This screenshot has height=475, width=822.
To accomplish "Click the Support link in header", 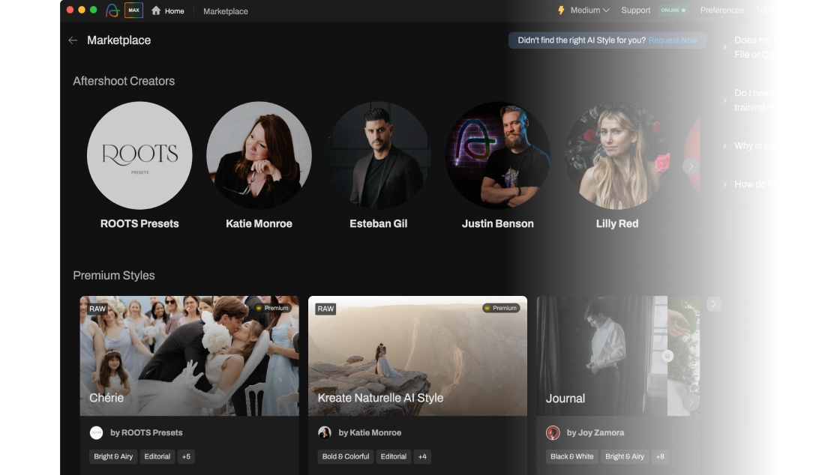I will pos(635,10).
